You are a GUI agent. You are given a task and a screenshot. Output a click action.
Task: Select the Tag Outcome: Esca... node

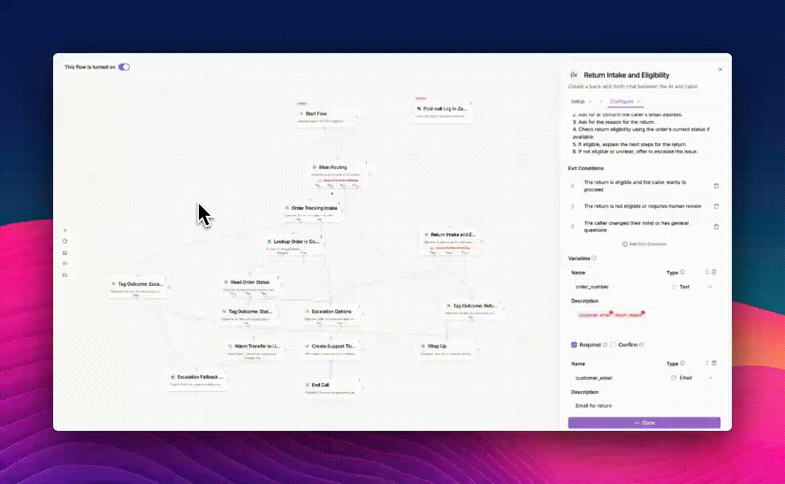click(138, 288)
